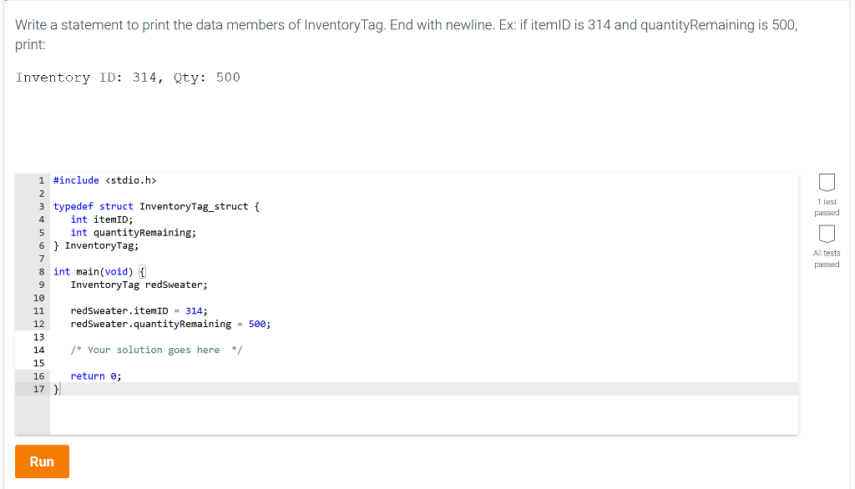Click the "#include <stdio.h>" line
855x489 pixels.
[104, 179]
